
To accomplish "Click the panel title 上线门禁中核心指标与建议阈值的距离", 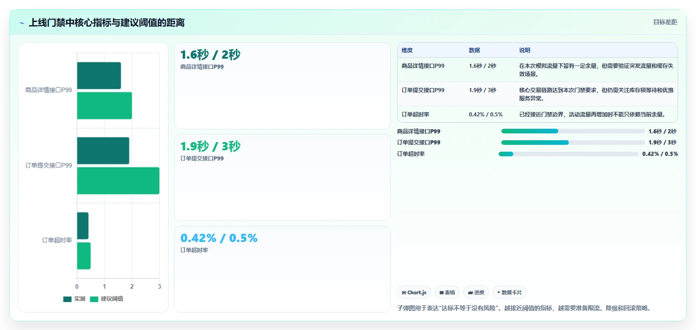I will (x=107, y=22).
